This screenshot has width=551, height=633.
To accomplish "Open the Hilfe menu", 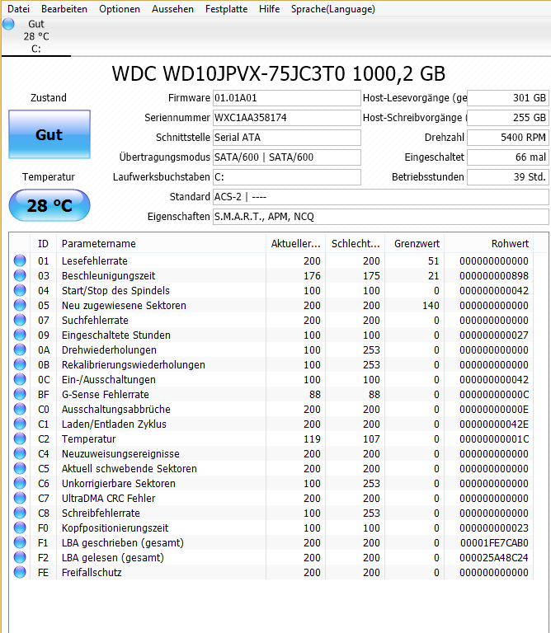I will coord(270,9).
